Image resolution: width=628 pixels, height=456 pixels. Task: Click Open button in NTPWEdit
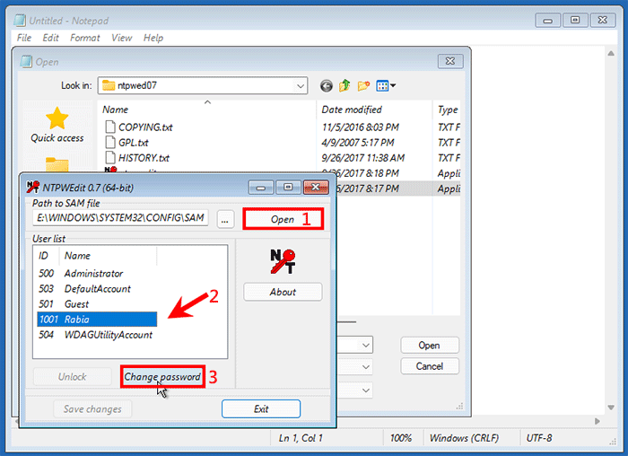[x=283, y=219]
